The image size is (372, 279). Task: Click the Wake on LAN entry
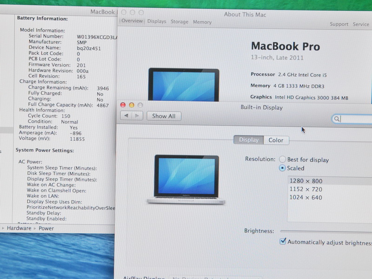pyautogui.click(x=43, y=196)
